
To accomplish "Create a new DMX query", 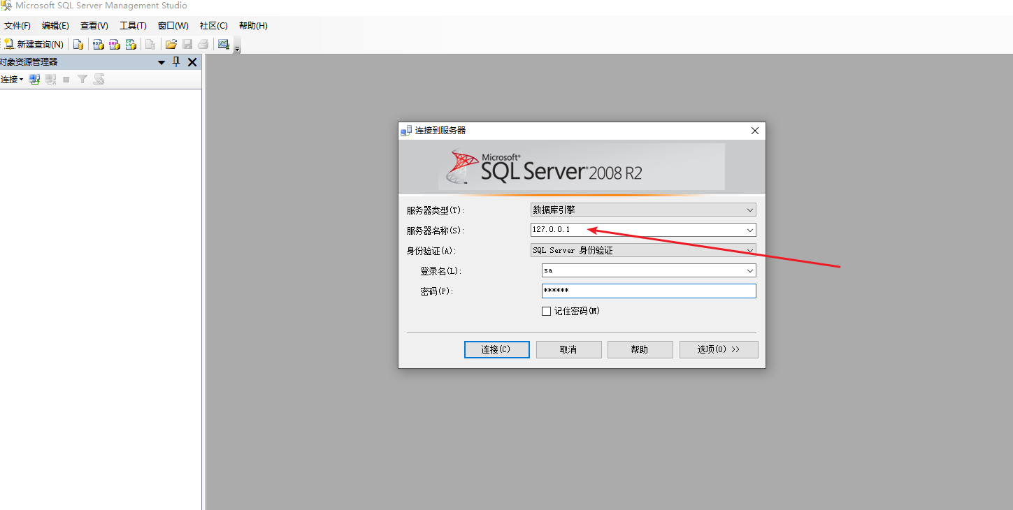I will [x=114, y=44].
